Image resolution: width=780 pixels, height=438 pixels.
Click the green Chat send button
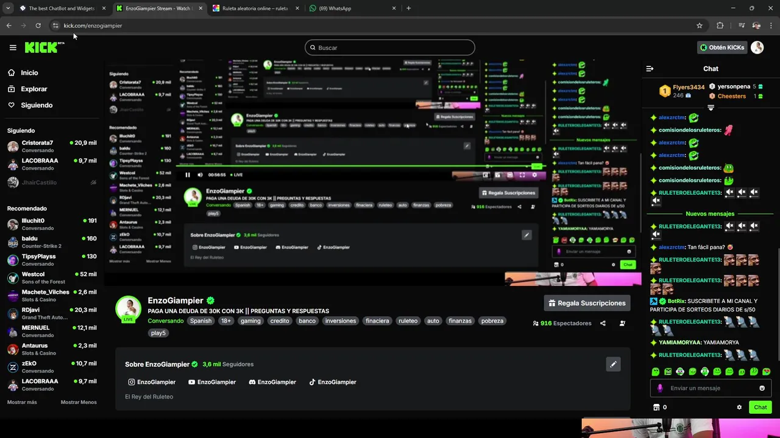coord(760,408)
